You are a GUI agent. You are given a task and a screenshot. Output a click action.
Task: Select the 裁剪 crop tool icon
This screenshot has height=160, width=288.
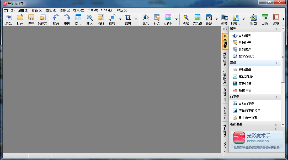[x=128, y=18]
